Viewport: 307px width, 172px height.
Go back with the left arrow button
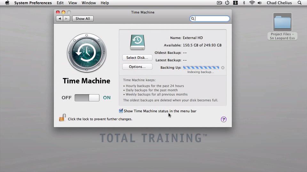[x=59, y=18]
